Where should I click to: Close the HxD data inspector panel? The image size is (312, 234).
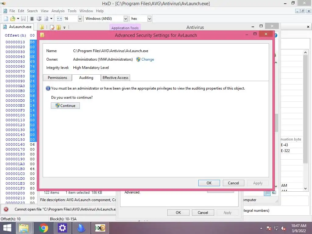click(308, 27)
